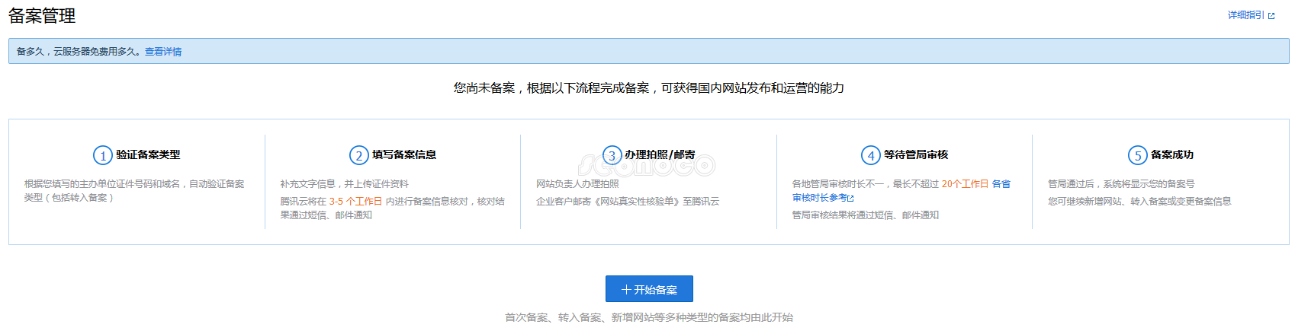The image size is (1295, 334).
Task: Click the step 4 circled number icon
Action: tap(871, 155)
